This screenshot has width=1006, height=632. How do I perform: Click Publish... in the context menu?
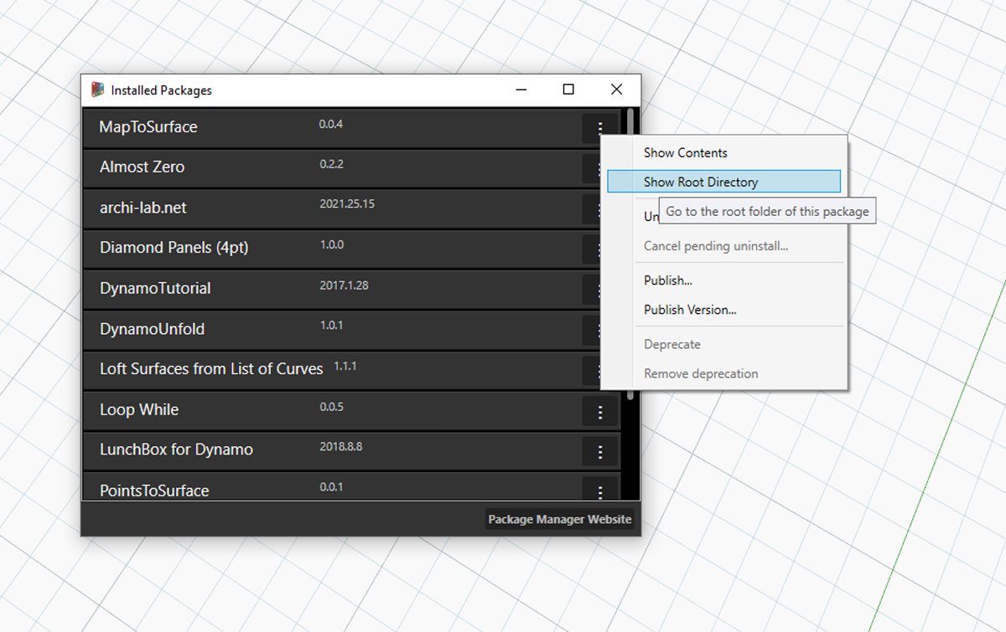667,280
